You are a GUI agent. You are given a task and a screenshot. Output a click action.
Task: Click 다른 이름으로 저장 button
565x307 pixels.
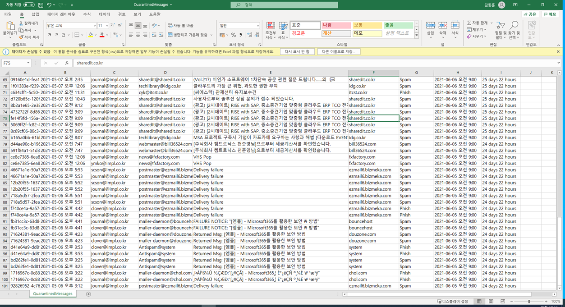click(x=339, y=52)
